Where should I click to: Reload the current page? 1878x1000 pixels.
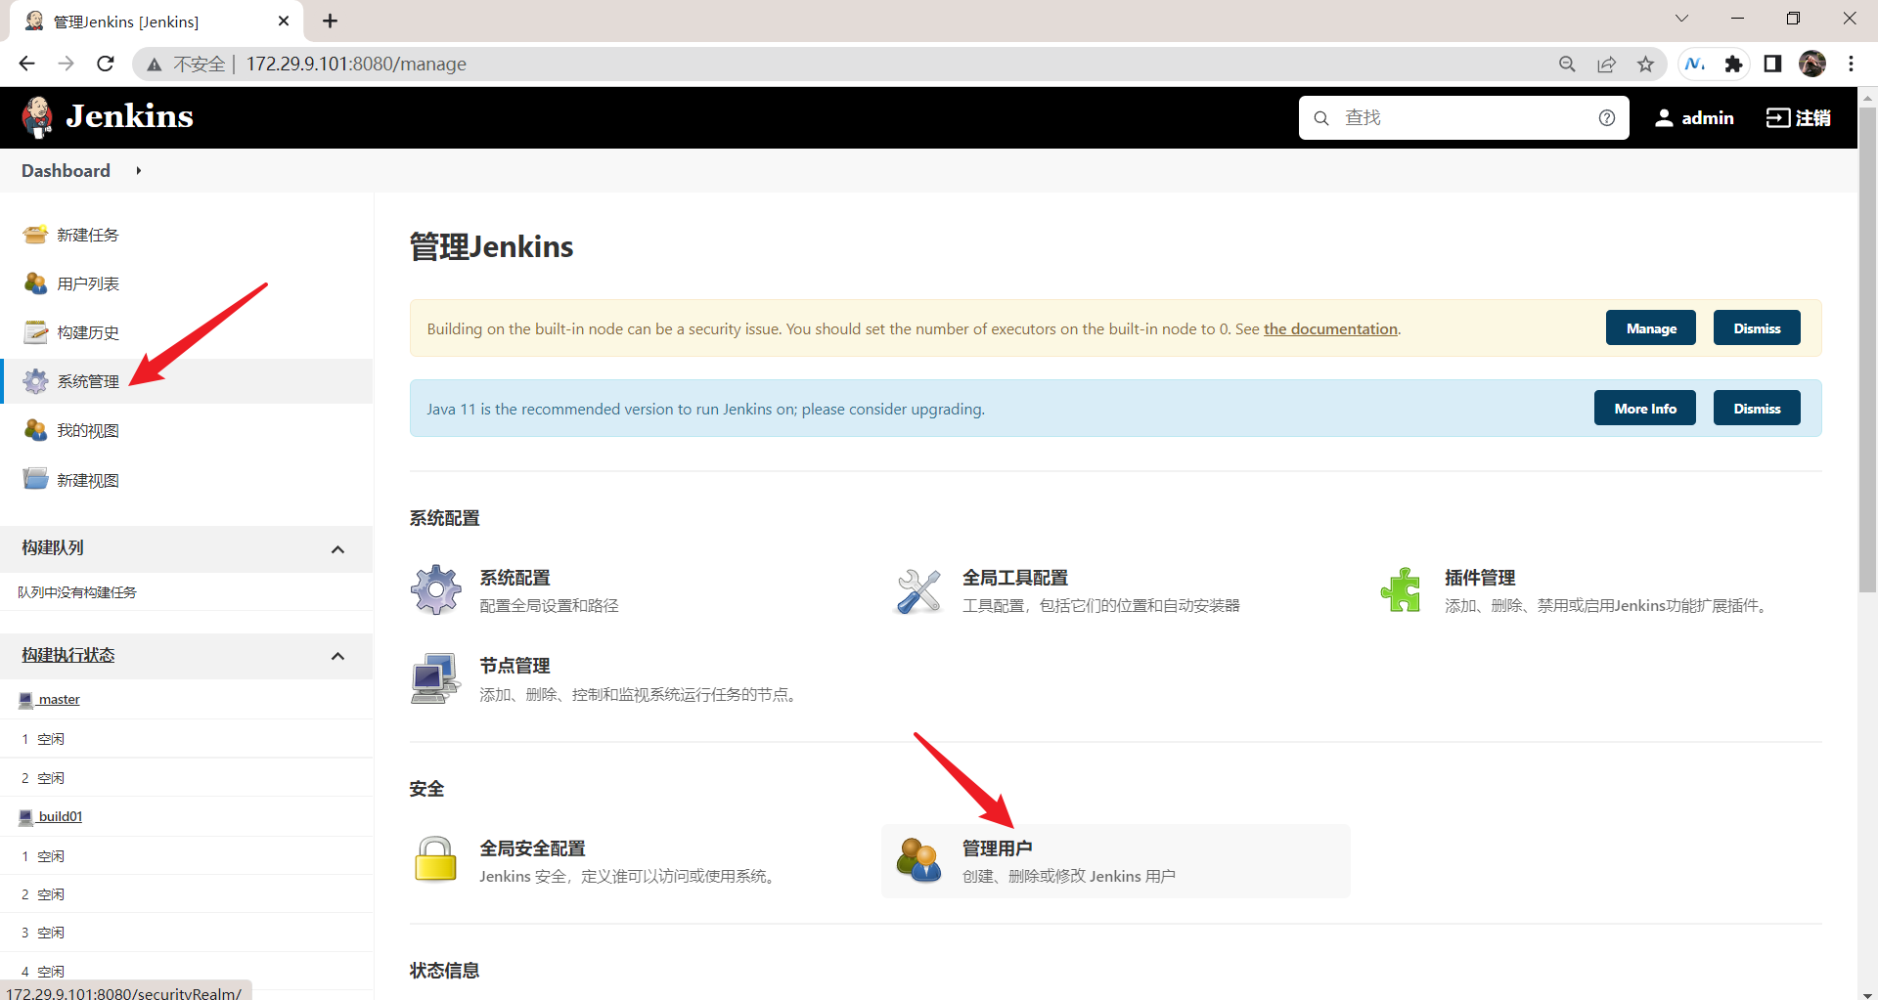pos(106,64)
